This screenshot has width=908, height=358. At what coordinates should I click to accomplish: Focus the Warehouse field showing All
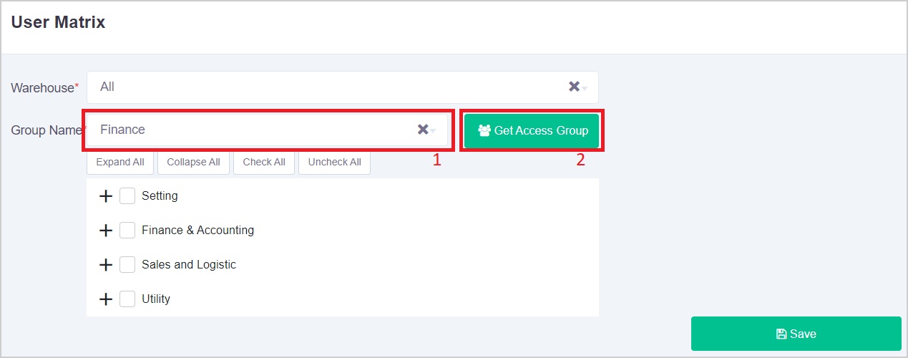tap(322, 87)
